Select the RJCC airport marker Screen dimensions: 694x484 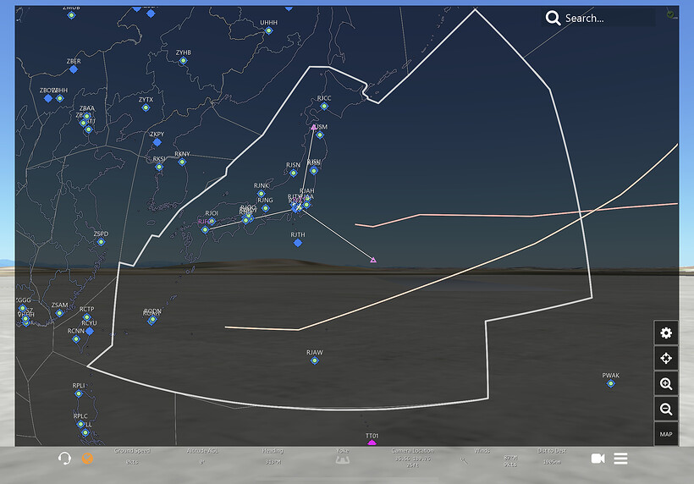pyautogui.click(x=324, y=106)
